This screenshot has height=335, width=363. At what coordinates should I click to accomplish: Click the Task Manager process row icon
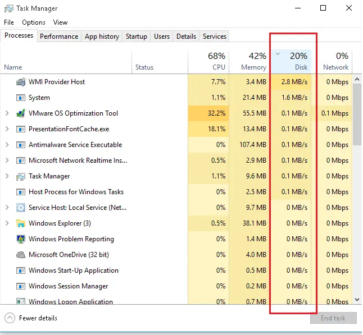21,176
